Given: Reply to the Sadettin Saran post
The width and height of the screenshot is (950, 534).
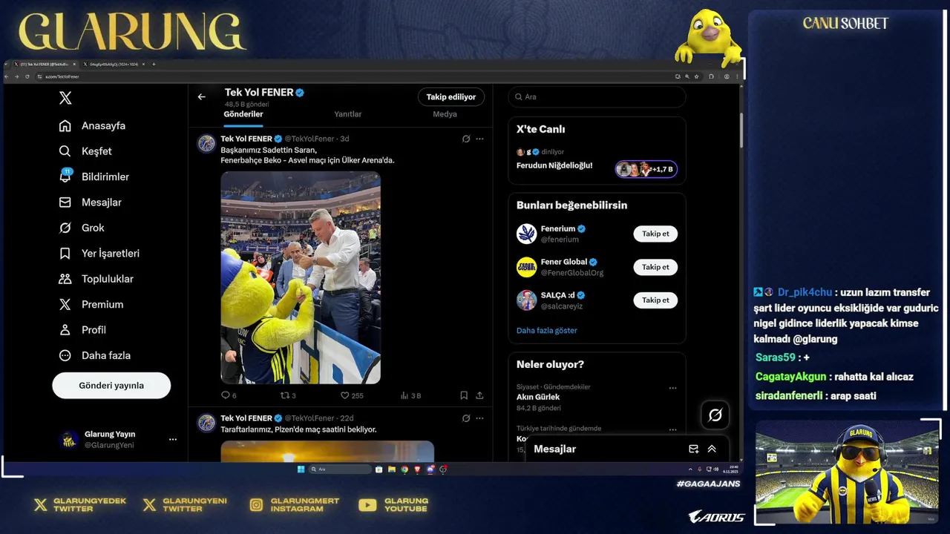Looking at the screenshot, I should tap(229, 395).
